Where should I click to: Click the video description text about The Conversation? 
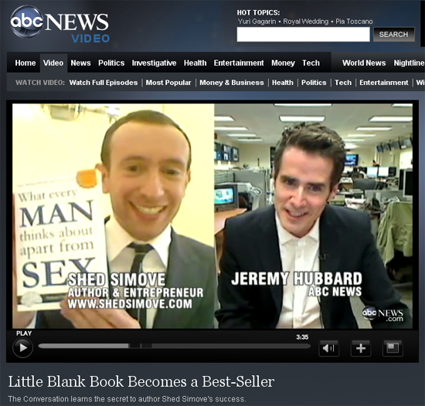pos(127,399)
